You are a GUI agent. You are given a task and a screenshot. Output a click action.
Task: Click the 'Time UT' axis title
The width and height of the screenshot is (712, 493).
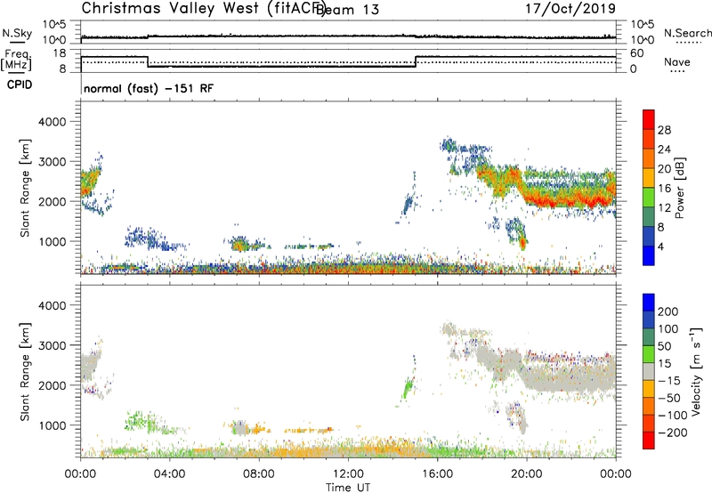(x=348, y=488)
